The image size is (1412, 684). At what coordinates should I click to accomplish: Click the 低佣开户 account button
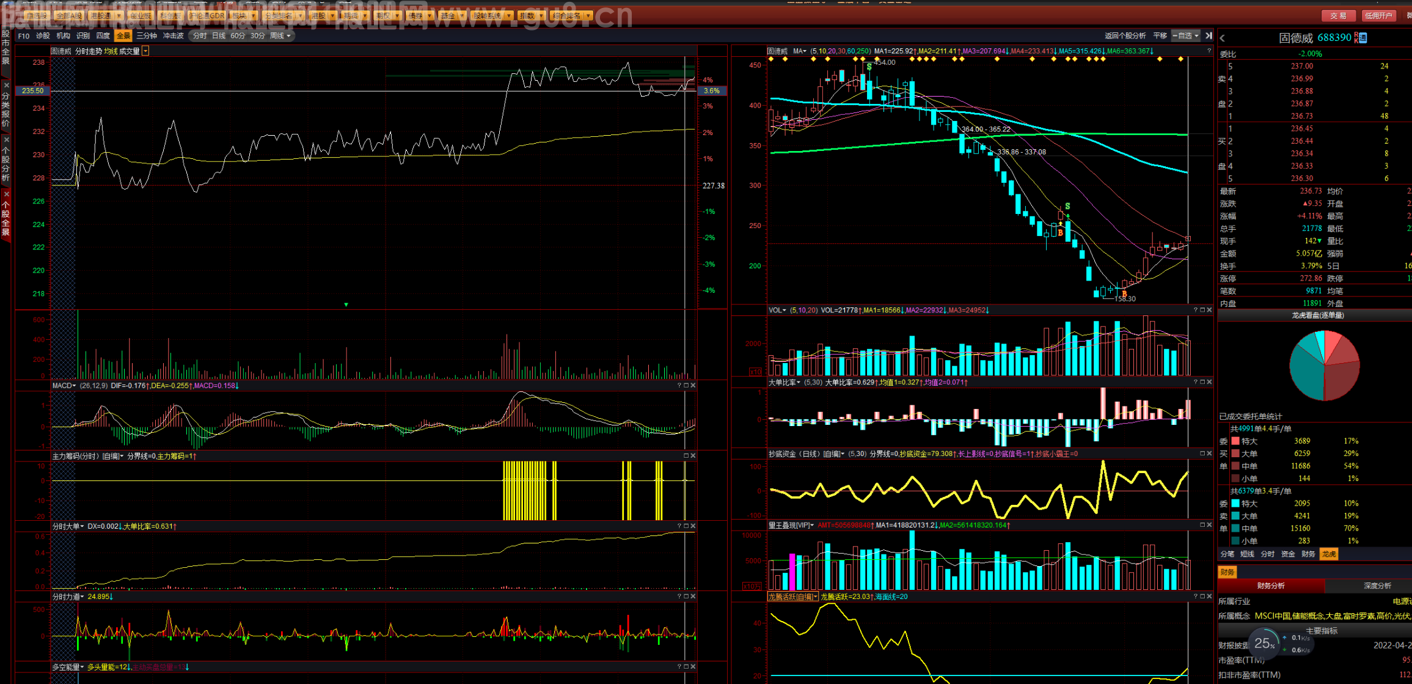click(x=1378, y=16)
